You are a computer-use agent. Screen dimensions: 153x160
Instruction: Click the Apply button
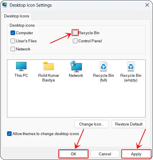click(x=136, y=154)
